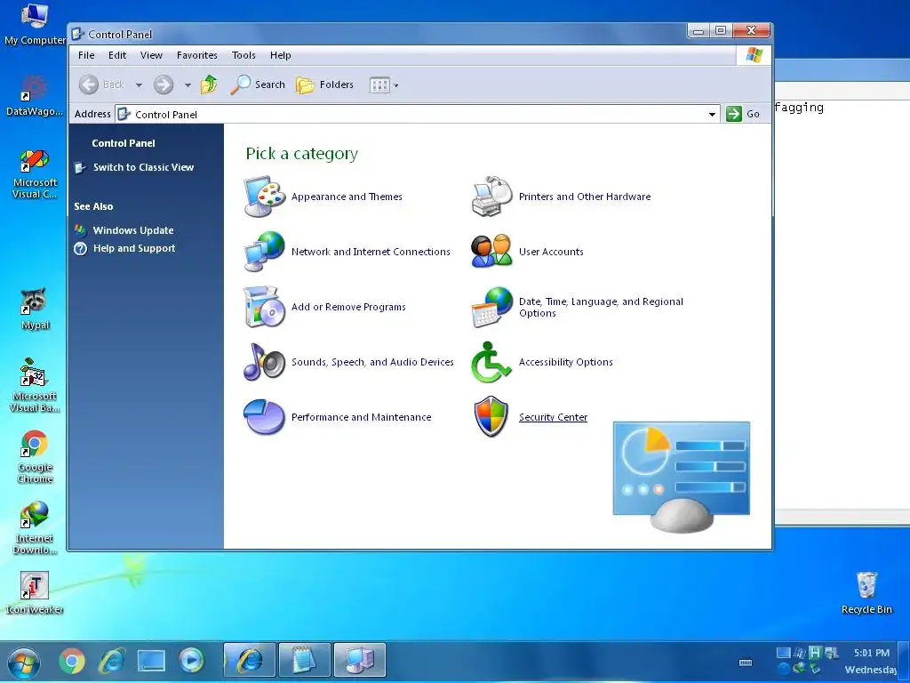910x683 pixels.
Task: Launch Chrome from the taskbar
Action: coord(72,661)
